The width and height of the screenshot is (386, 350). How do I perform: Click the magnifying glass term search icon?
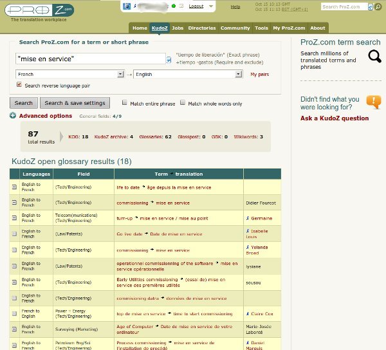click(x=374, y=57)
